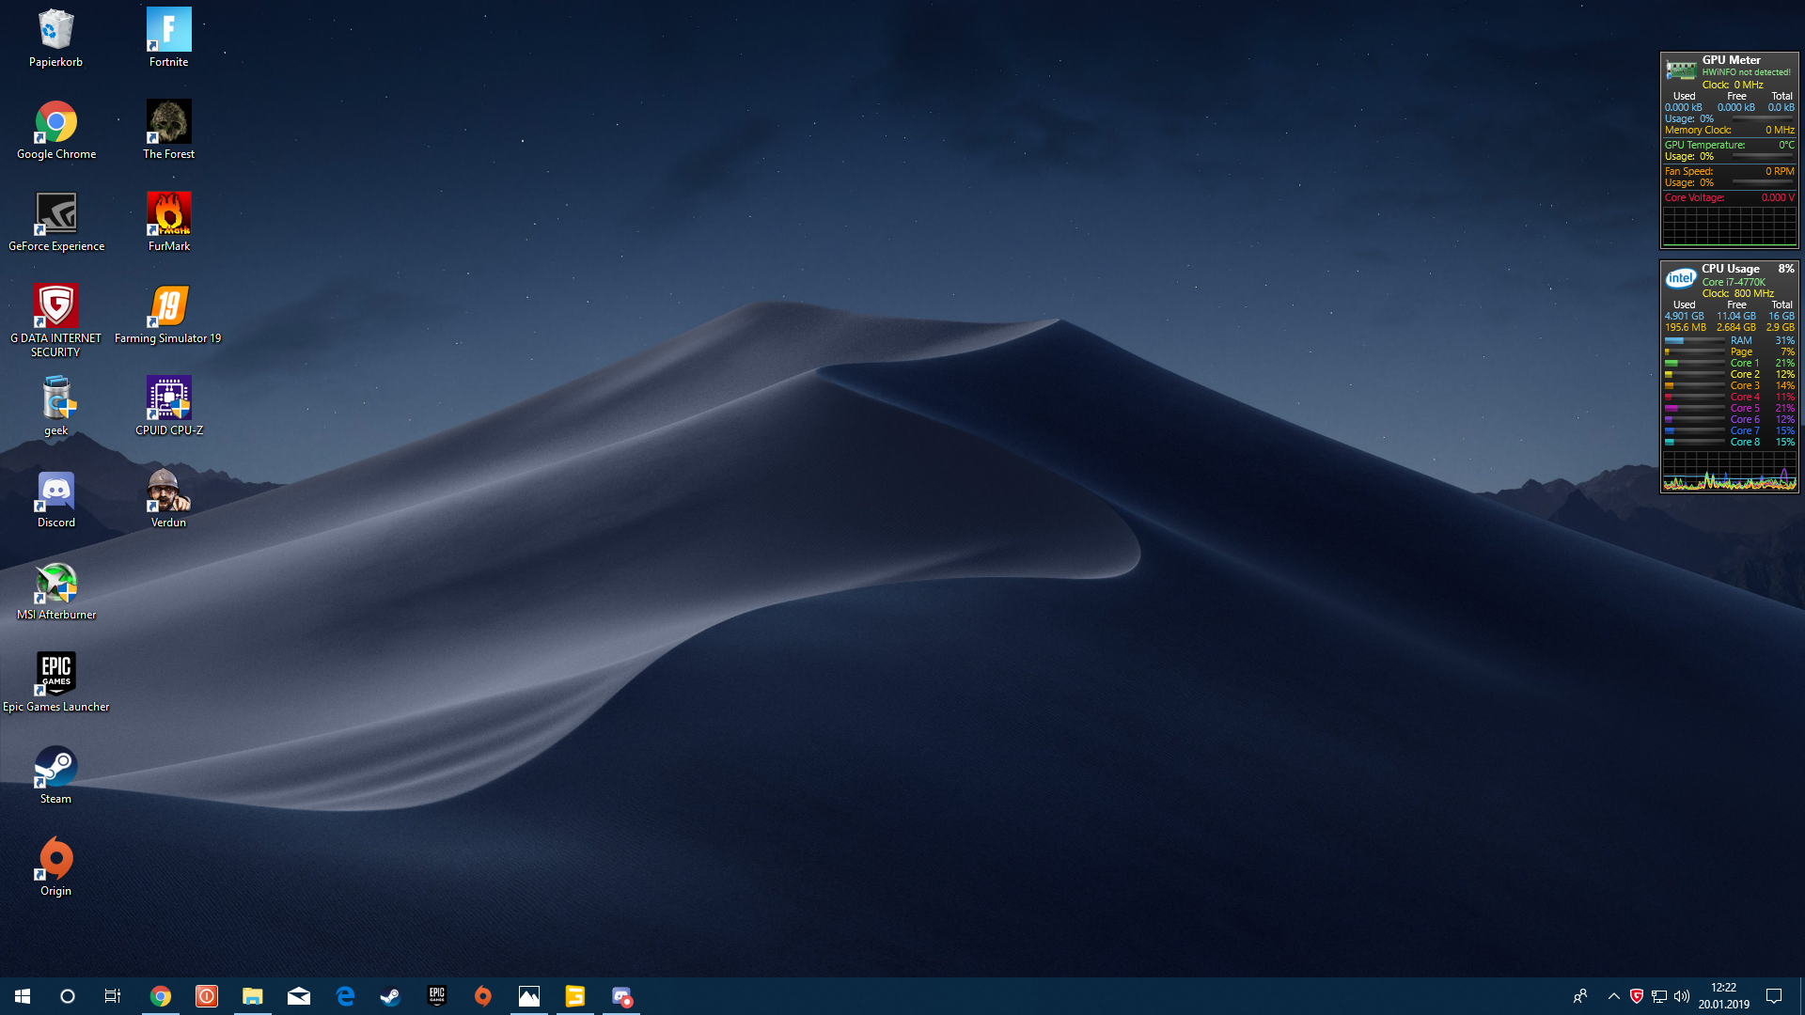Open the volume control in tray
The image size is (1805, 1015).
1682,996
